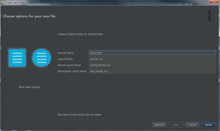Click the round Blank Wear Activity thumbnail

pos(42,58)
